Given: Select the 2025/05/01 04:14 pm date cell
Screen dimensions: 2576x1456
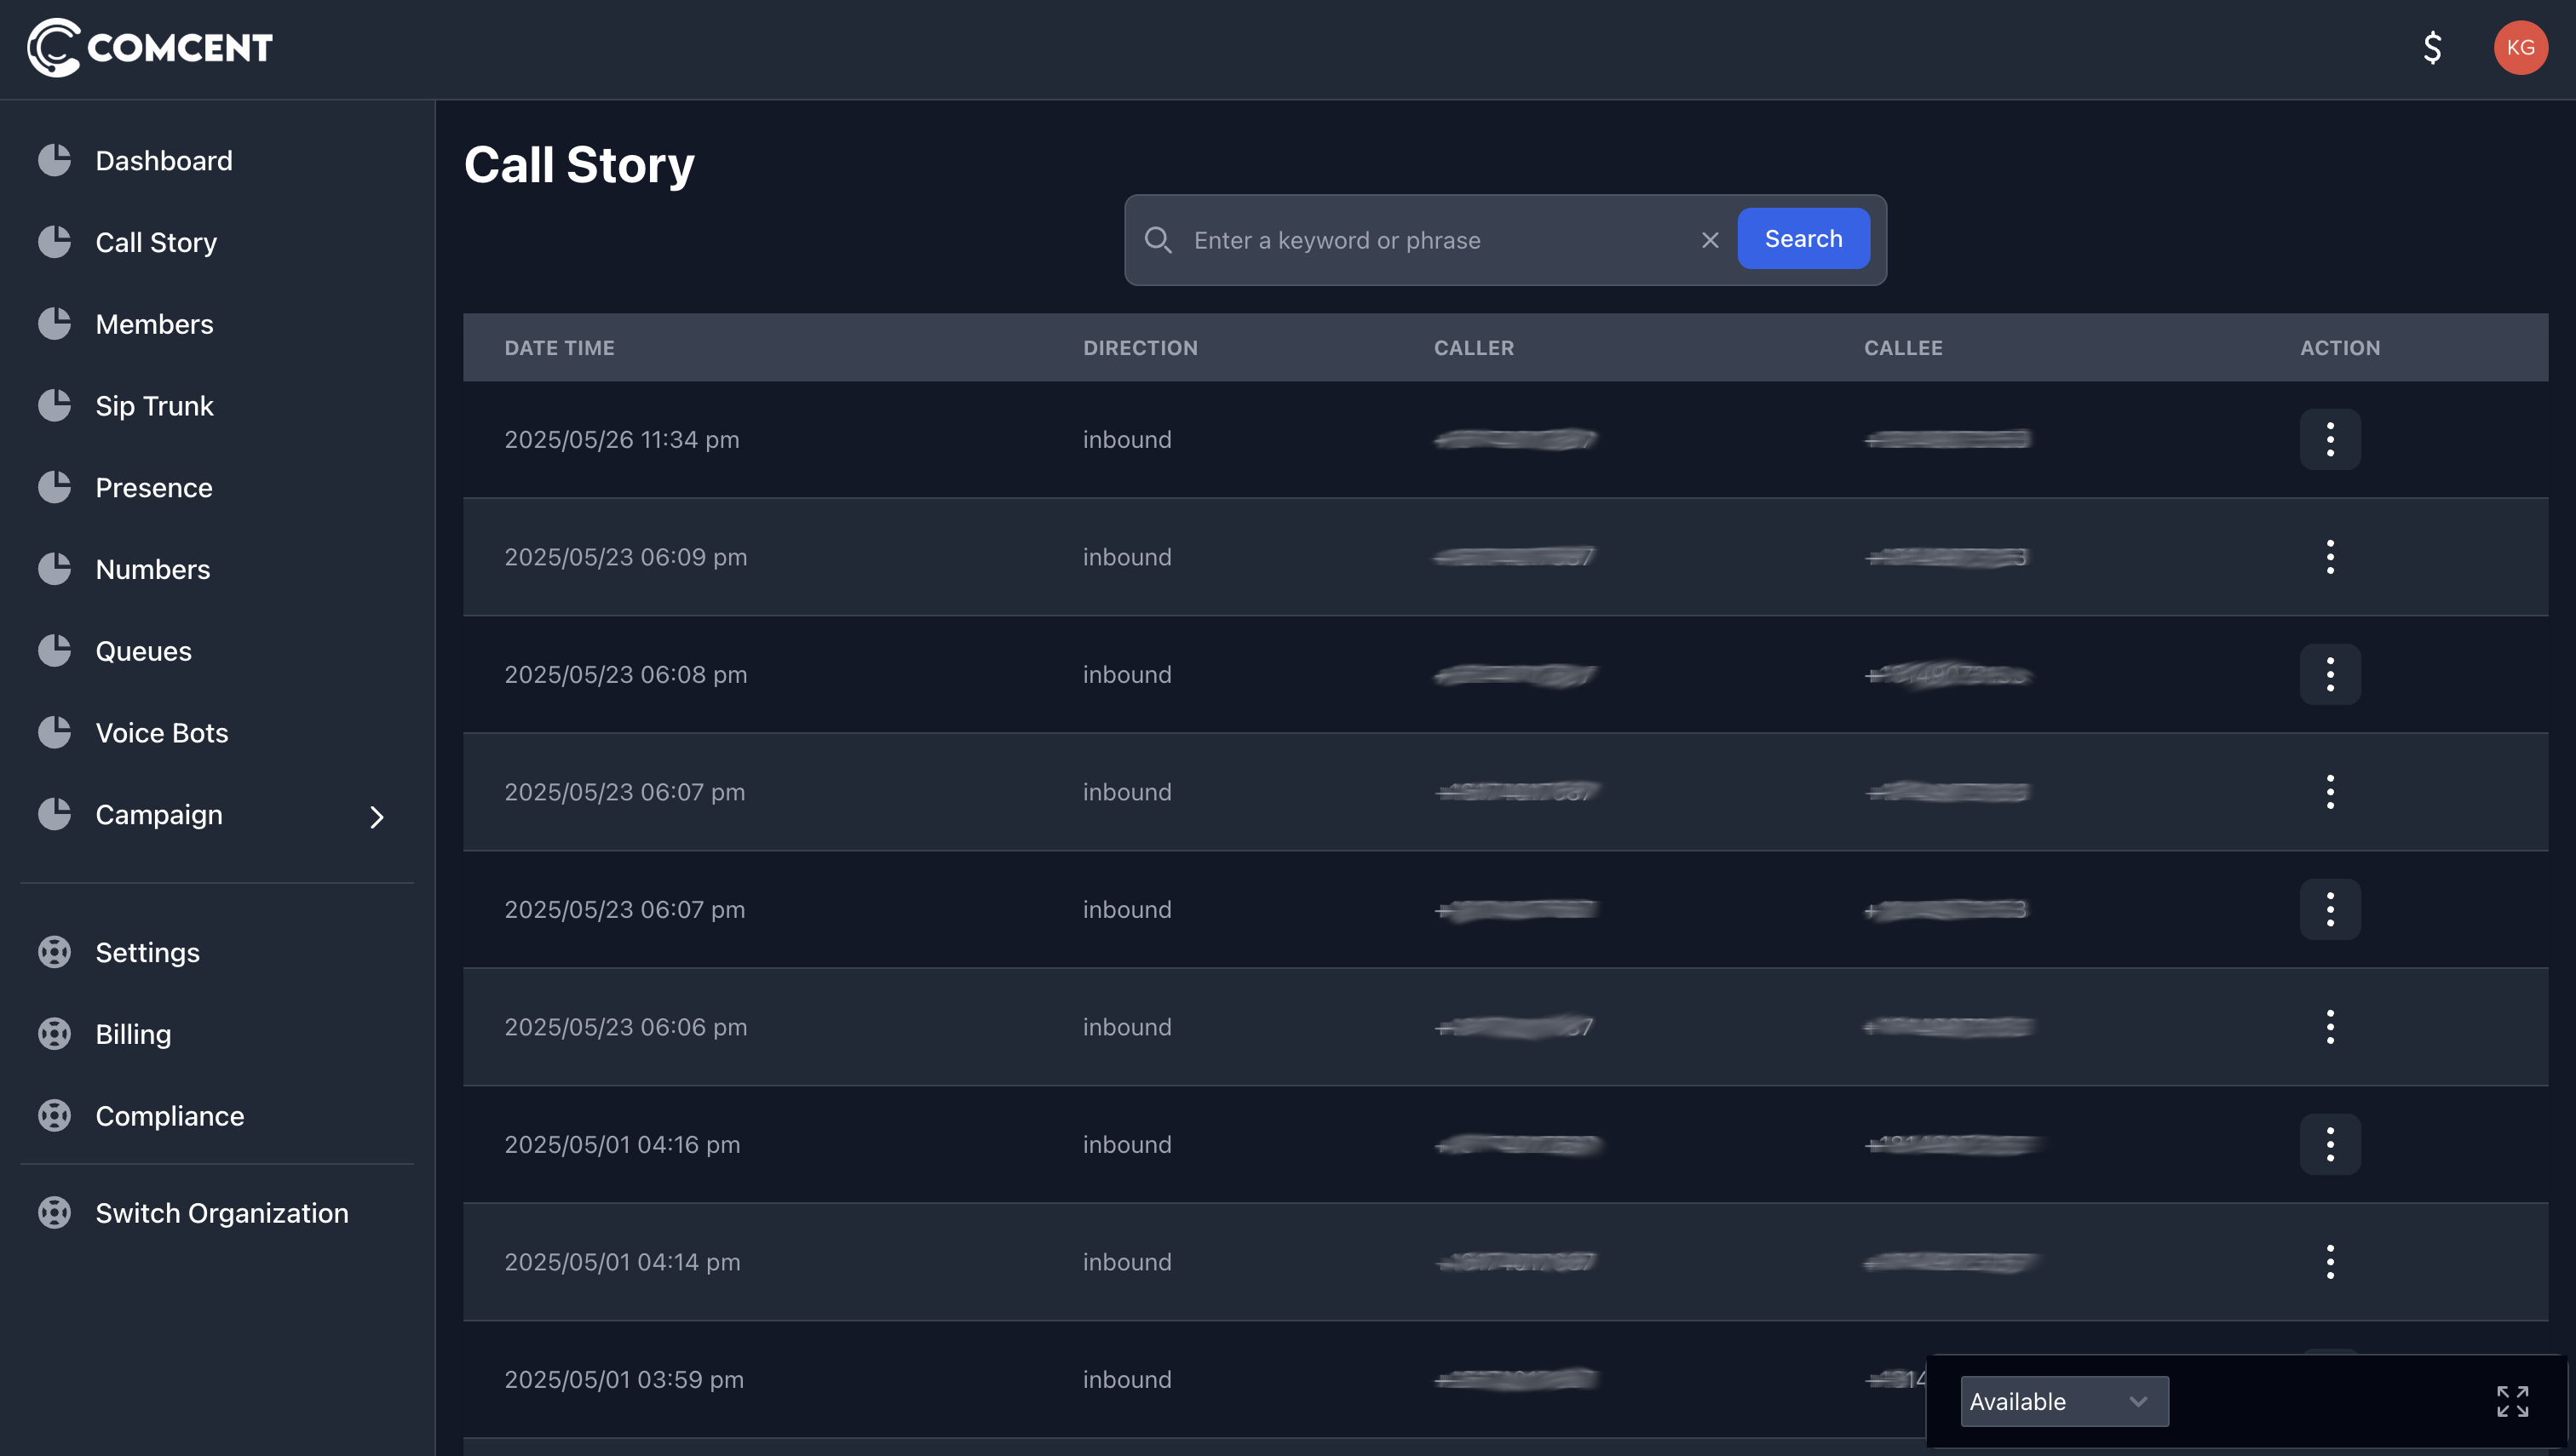Looking at the screenshot, I should [x=622, y=1262].
